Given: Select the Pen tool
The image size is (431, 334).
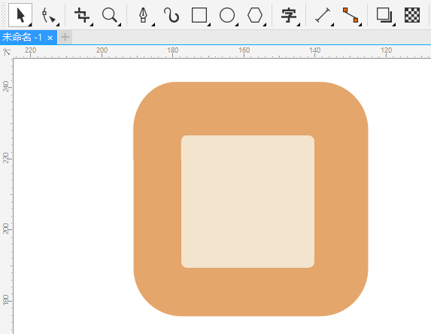Looking at the screenshot, I should (x=144, y=15).
